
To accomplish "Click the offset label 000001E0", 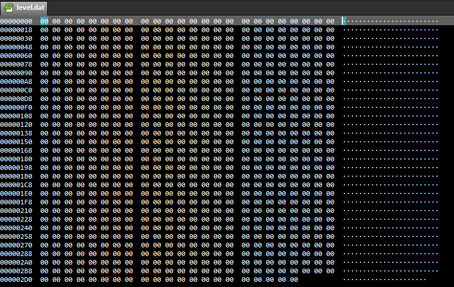I will (x=16, y=193).
